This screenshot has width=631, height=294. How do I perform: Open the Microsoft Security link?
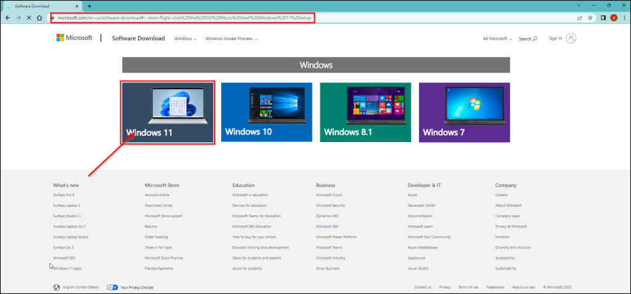pyautogui.click(x=330, y=205)
